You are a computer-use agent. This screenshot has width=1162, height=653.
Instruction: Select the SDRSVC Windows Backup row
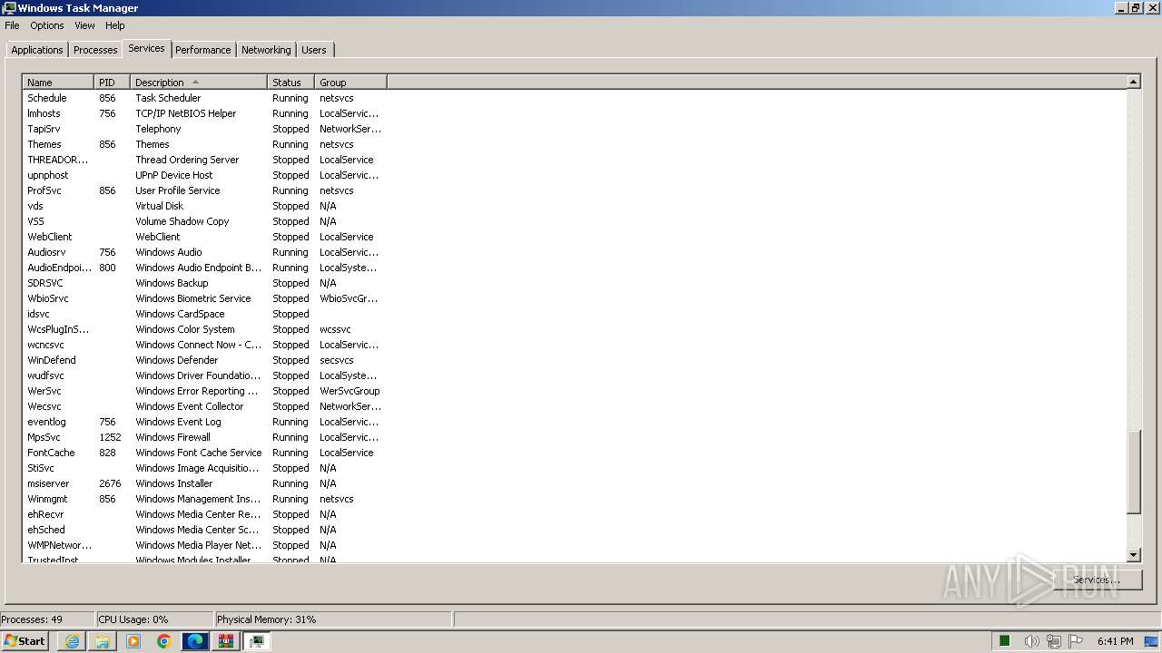pos(205,283)
